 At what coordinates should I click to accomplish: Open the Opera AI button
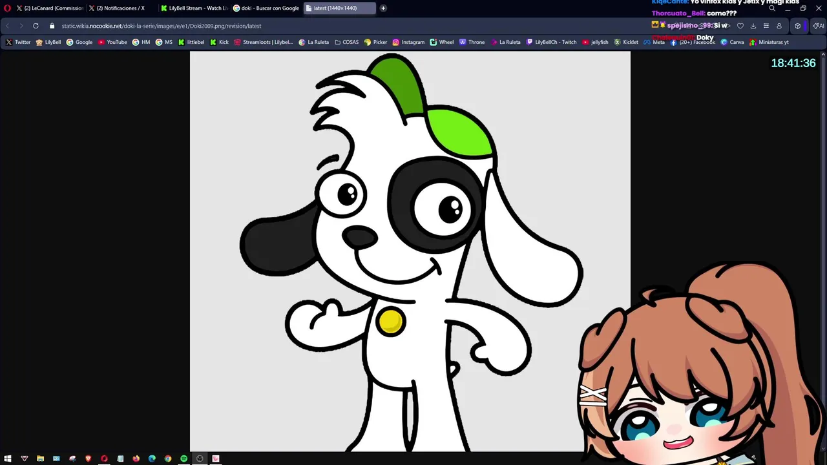(x=819, y=26)
